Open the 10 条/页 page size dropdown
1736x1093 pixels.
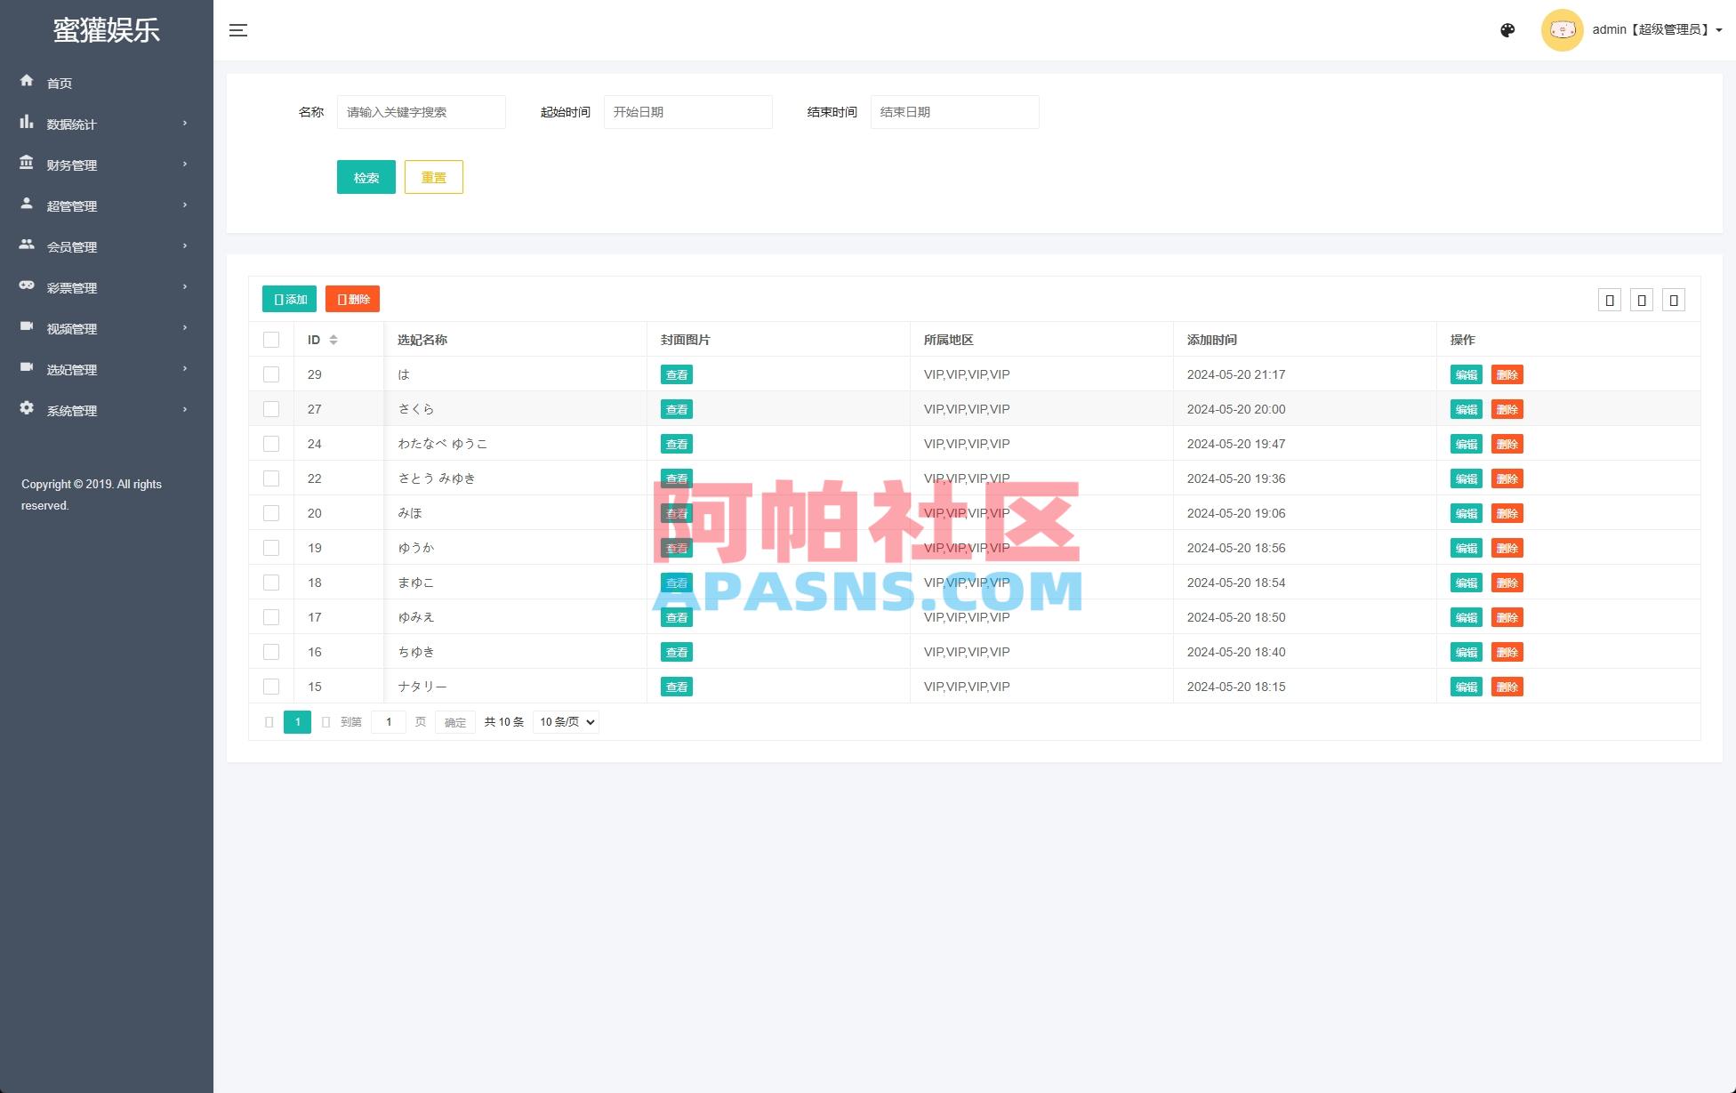(565, 721)
